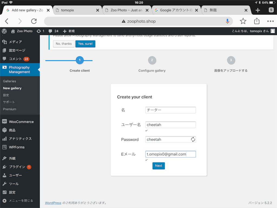The image size is (277, 208).
Task: Select step 3 画像をアップロードする
Action: tap(231, 60)
